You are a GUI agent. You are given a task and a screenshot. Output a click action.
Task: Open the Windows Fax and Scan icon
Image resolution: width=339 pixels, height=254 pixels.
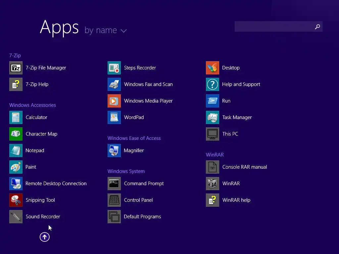pos(114,84)
